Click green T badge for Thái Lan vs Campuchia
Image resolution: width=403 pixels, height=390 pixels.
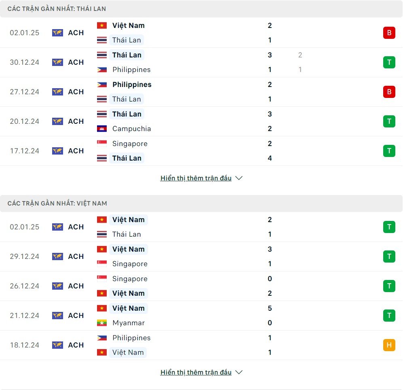click(x=389, y=121)
